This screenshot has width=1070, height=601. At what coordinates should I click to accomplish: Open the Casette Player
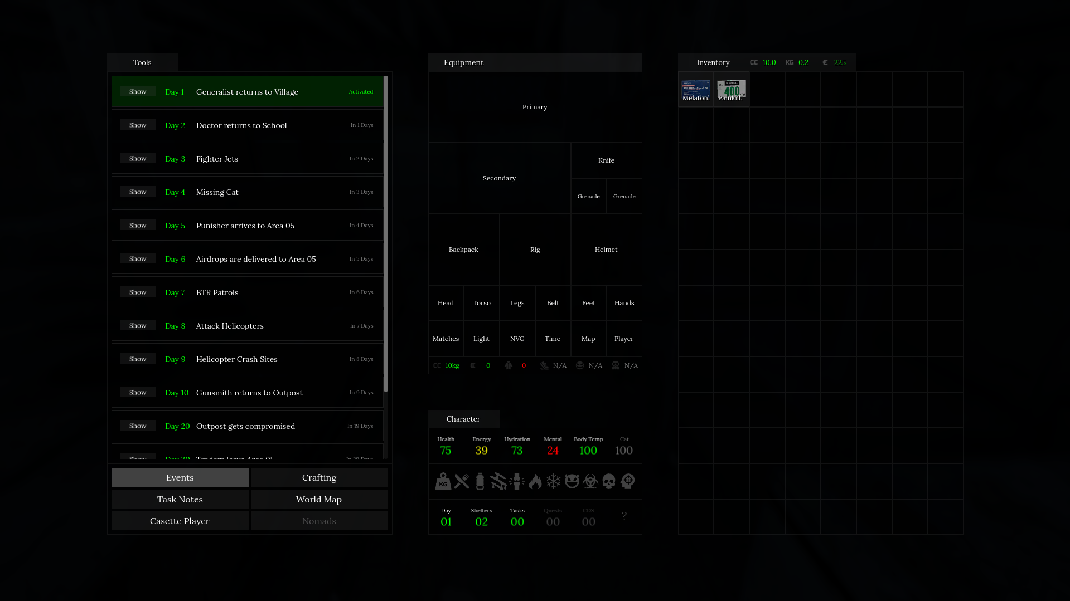pyautogui.click(x=180, y=521)
